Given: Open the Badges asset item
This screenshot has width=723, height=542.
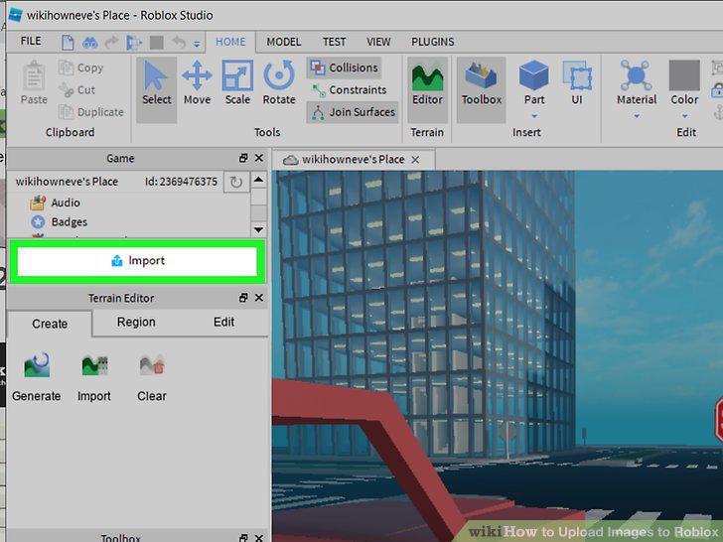Looking at the screenshot, I should (x=59, y=222).
